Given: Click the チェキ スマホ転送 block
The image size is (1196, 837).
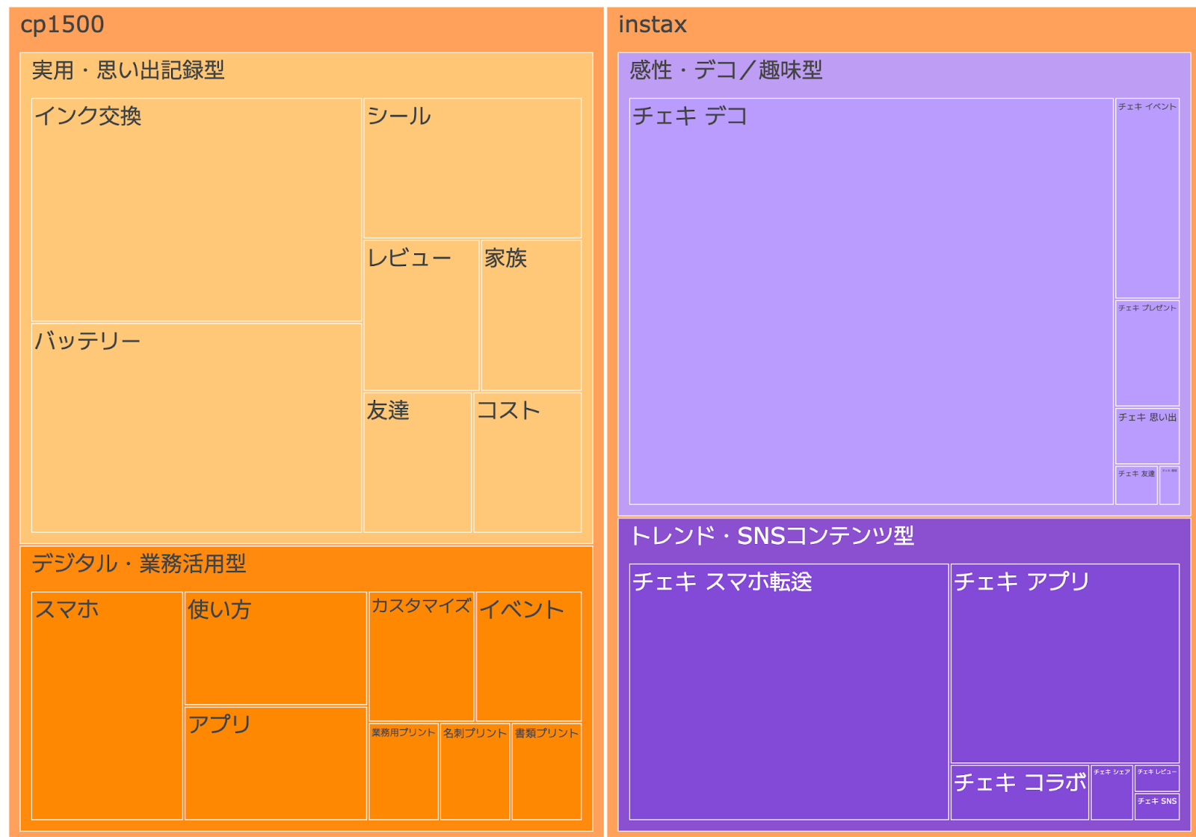Looking at the screenshot, I should (x=789, y=691).
